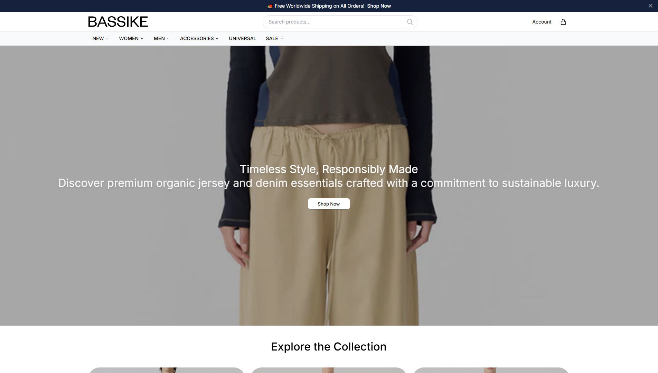This screenshot has height=373, width=658.
Task: Open the UNIVERSAL category
Action: click(242, 38)
